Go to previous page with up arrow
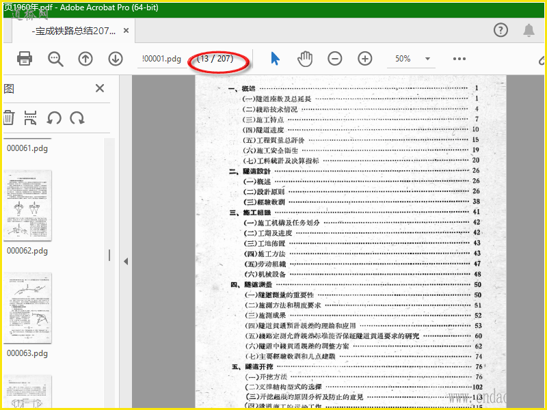Screen dimensions: 547x410 [85, 59]
